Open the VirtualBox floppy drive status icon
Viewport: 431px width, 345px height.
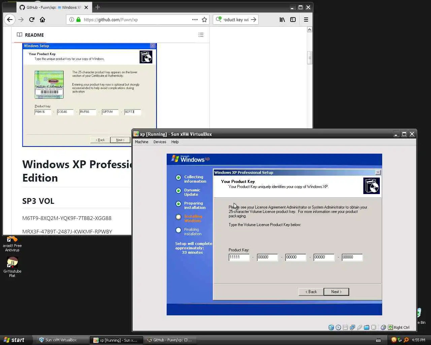tap(345, 327)
